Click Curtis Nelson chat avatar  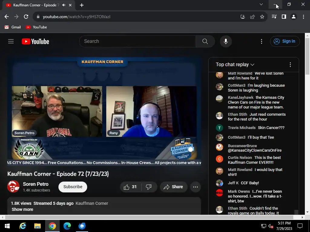(219, 159)
